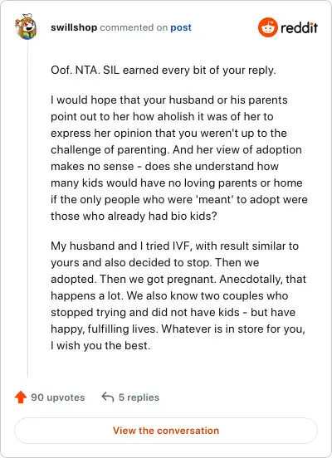Click the line 'happy, fulfilling lives. Whatever is in store'

click(x=178, y=329)
